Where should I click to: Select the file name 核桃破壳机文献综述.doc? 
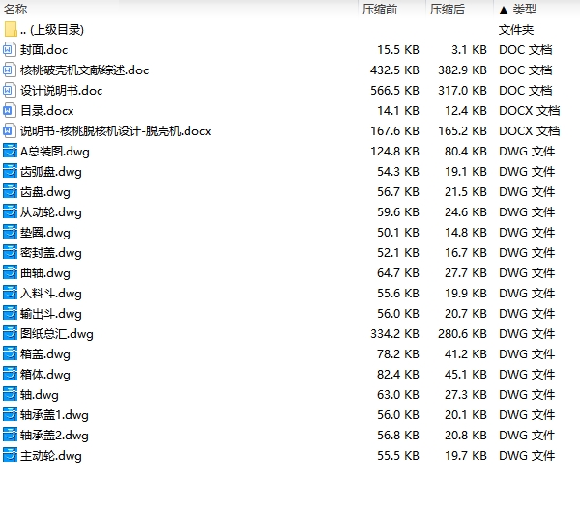tap(85, 70)
